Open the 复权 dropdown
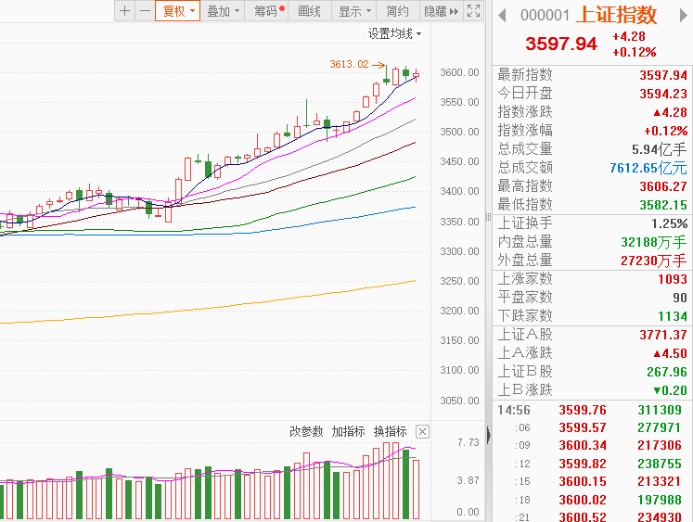693x522 pixels. point(178,10)
